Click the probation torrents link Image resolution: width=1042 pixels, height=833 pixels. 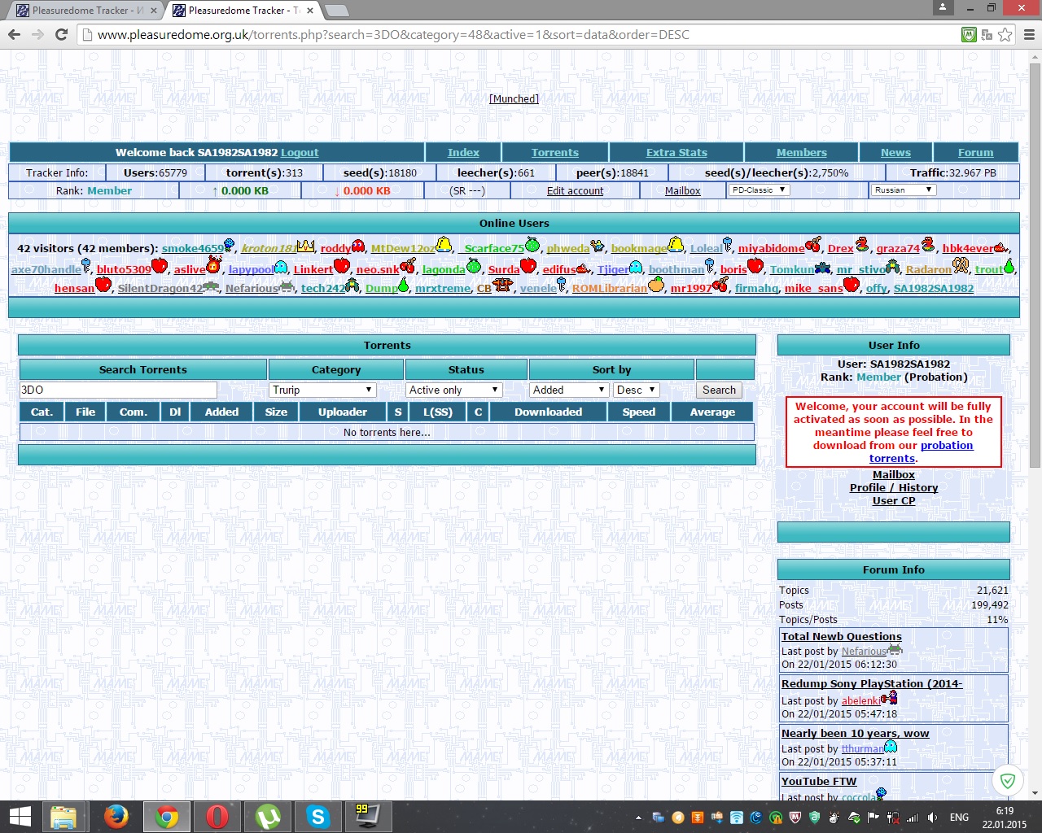(921, 451)
